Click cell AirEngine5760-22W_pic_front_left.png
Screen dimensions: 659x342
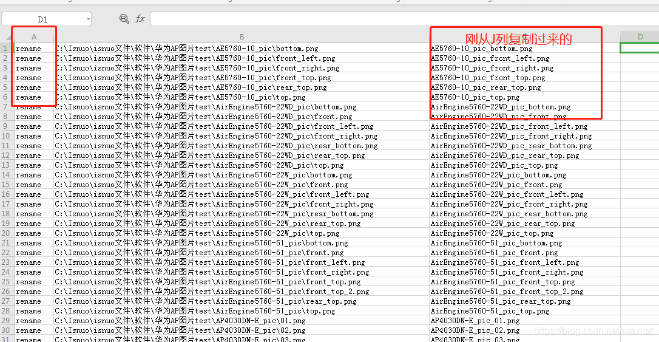(x=525, y=194)
